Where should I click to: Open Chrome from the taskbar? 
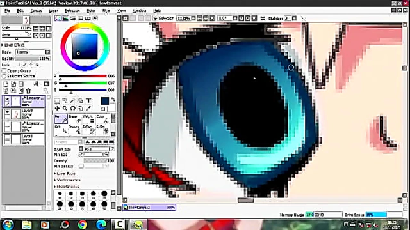(83, 225)
